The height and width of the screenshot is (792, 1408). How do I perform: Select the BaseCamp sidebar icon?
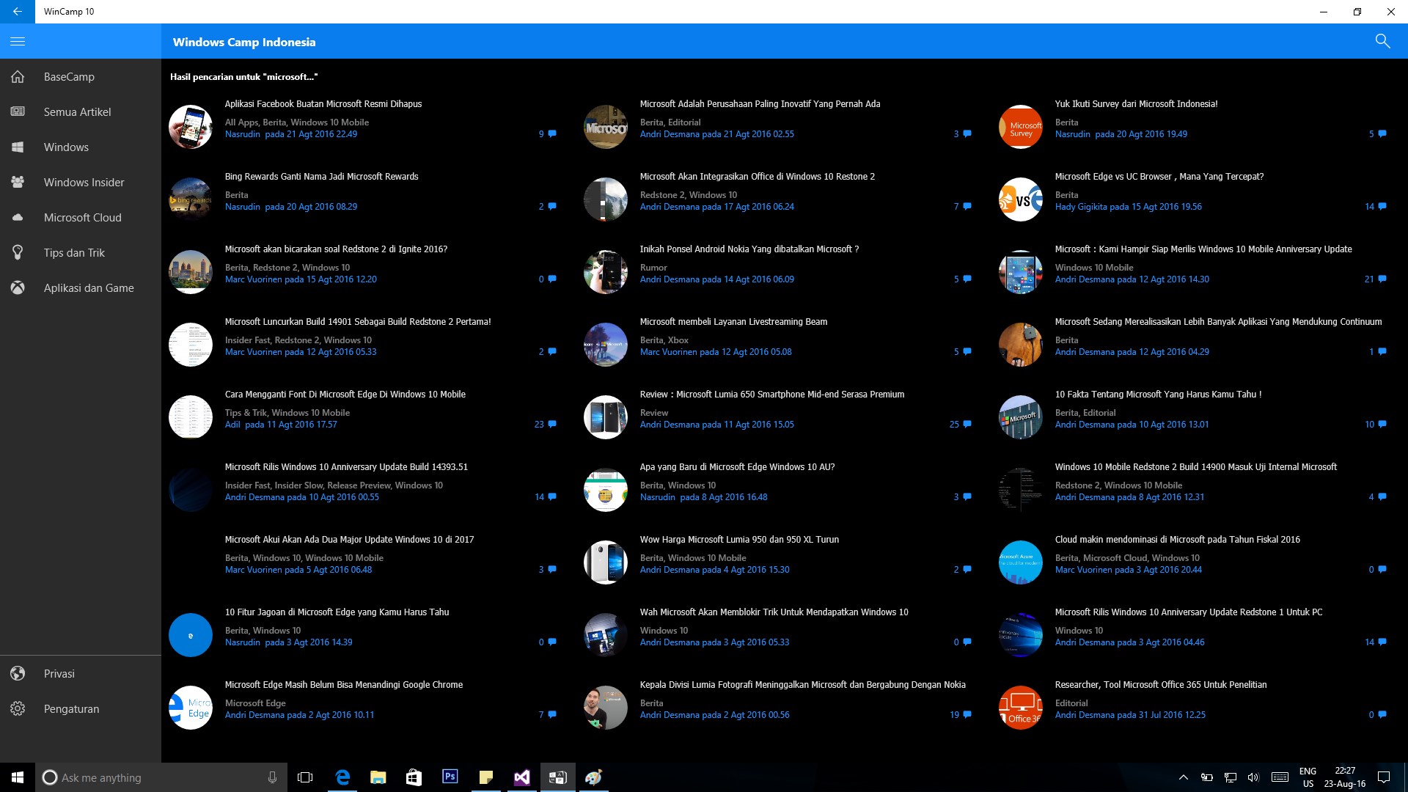18,76
